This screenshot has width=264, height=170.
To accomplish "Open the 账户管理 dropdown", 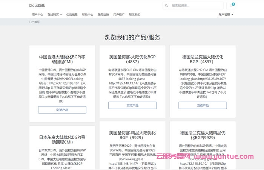I will [226, 15].
